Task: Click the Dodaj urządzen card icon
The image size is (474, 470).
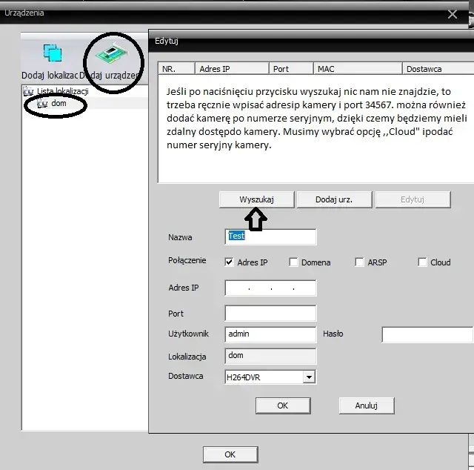Action: coord(111,53)
